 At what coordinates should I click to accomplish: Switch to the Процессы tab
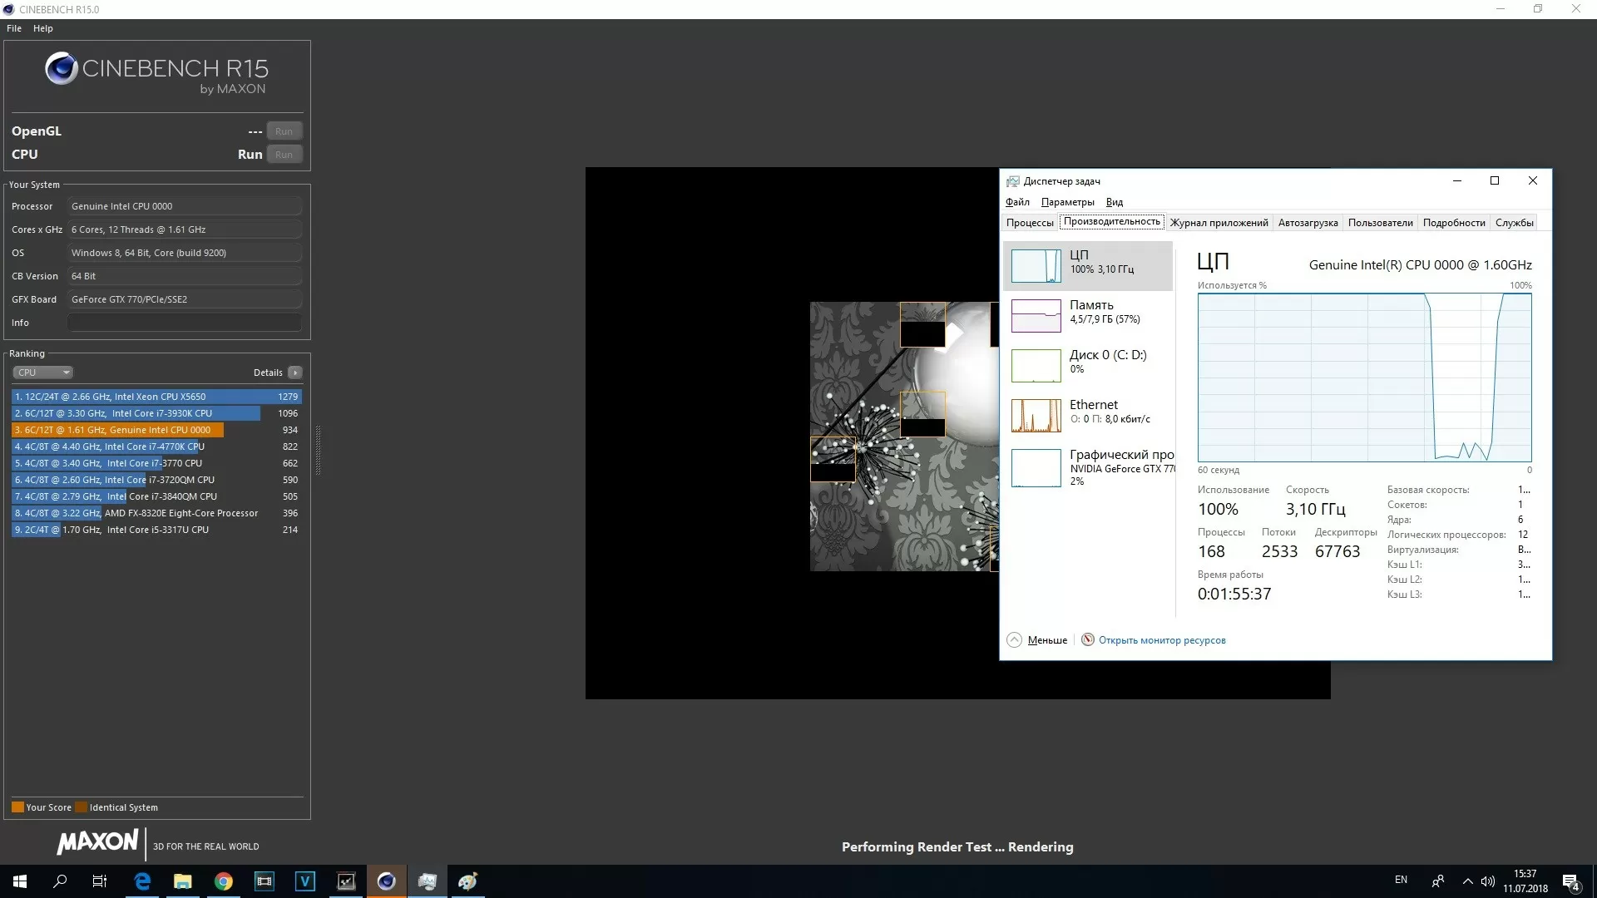pyautogui.click(x=1029, y=222)
